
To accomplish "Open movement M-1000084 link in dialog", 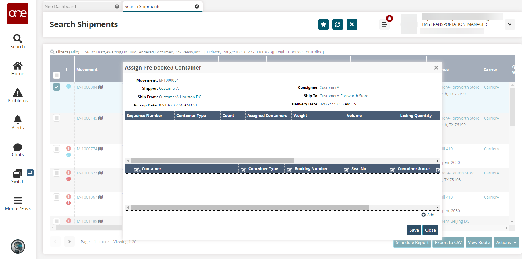I will click(169, 80).
